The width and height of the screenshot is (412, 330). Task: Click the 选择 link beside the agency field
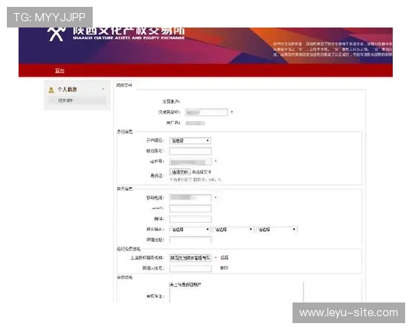pos(224,258)
